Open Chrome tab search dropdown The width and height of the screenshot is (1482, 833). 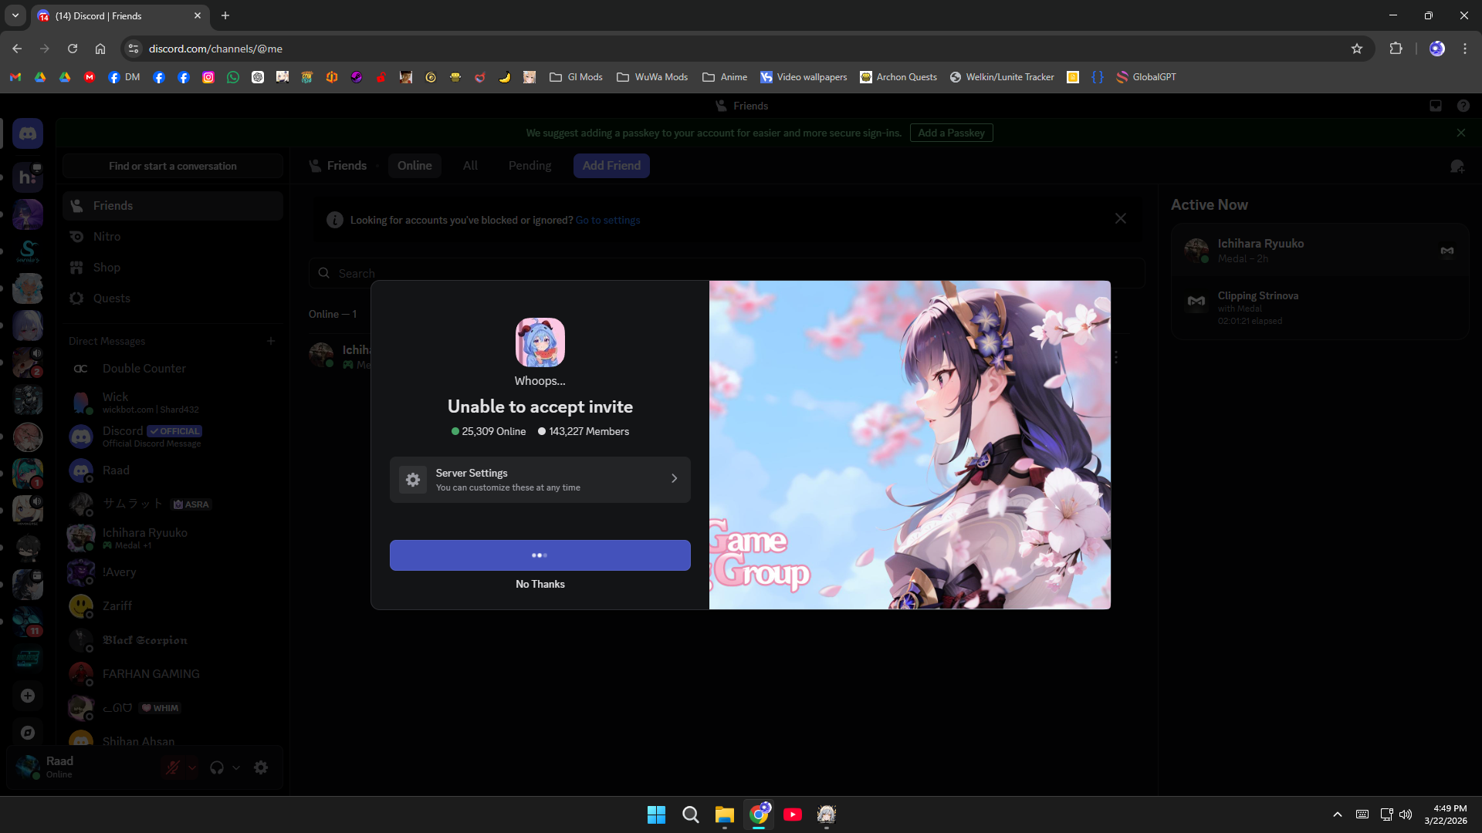tap(15, 15)
